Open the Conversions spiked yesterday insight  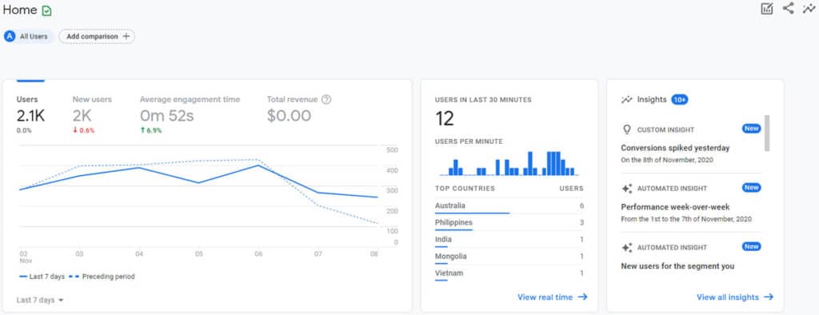point(675,149)
